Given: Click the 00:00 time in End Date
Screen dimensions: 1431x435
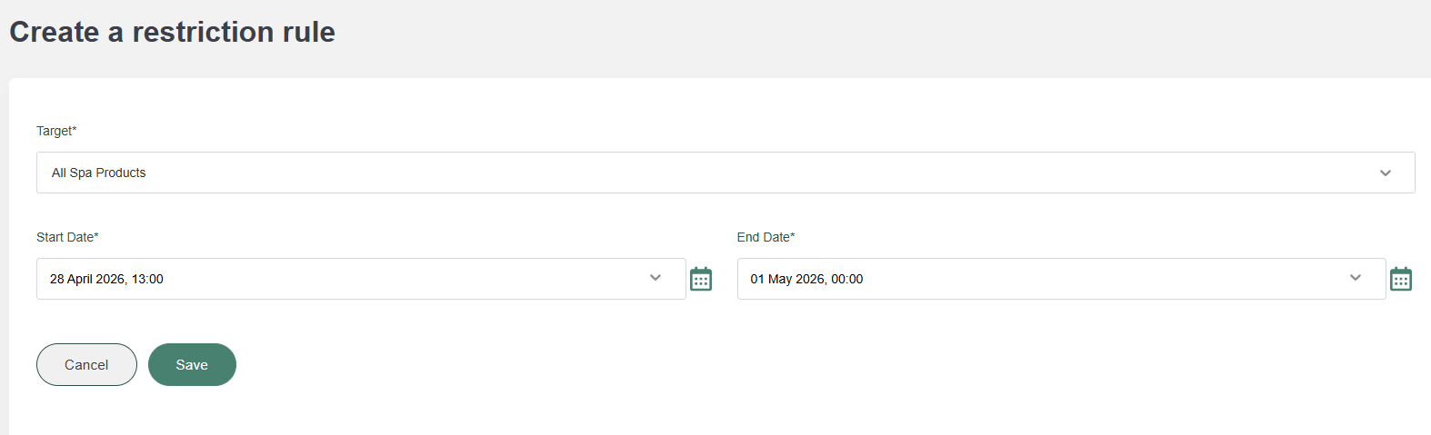Looking at the screenshot, I should click(847, 279).
